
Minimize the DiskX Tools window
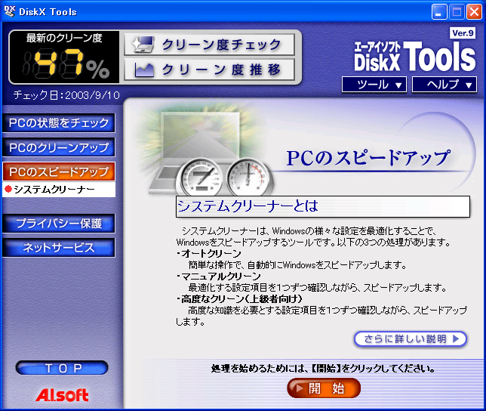tap(439, 12)
